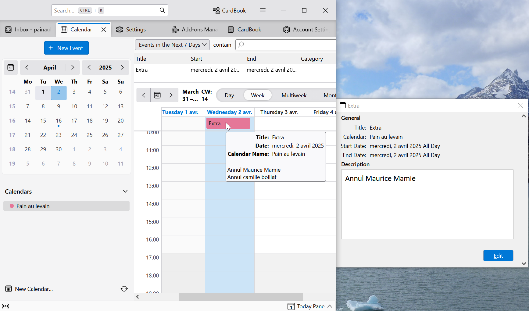
Task: Click the Today Pane calendar icon
Action: click(291, 306)
